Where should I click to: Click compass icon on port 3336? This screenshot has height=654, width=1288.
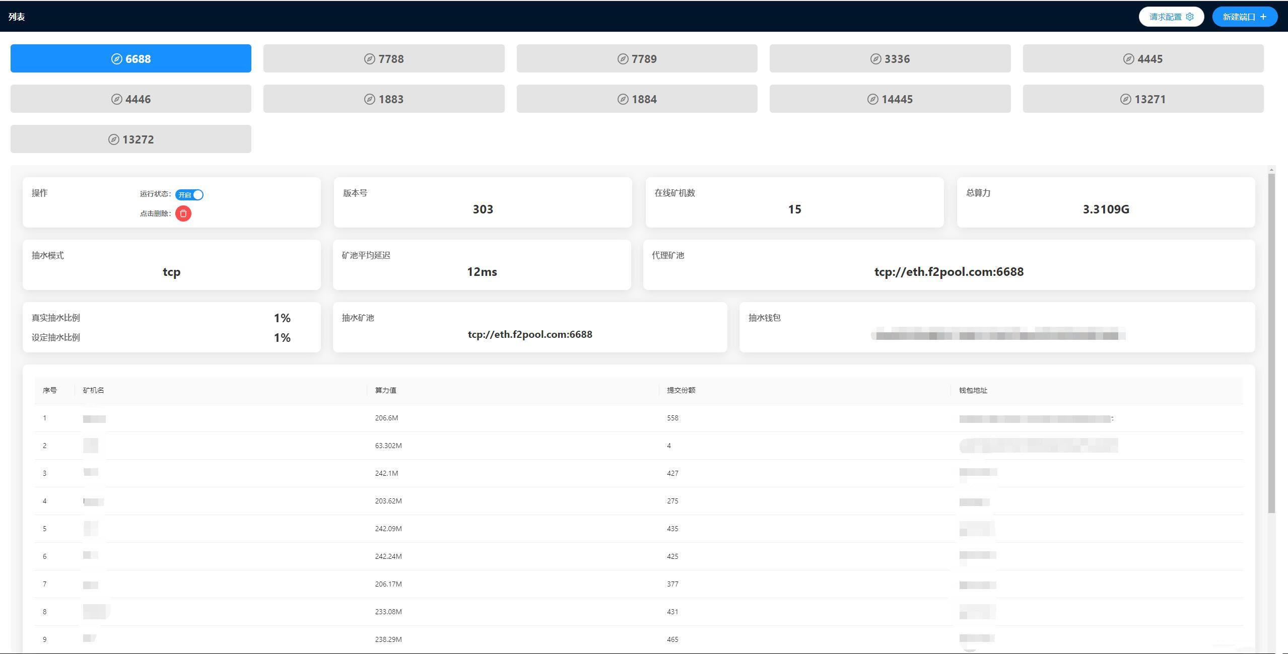(x=875, y=59)
